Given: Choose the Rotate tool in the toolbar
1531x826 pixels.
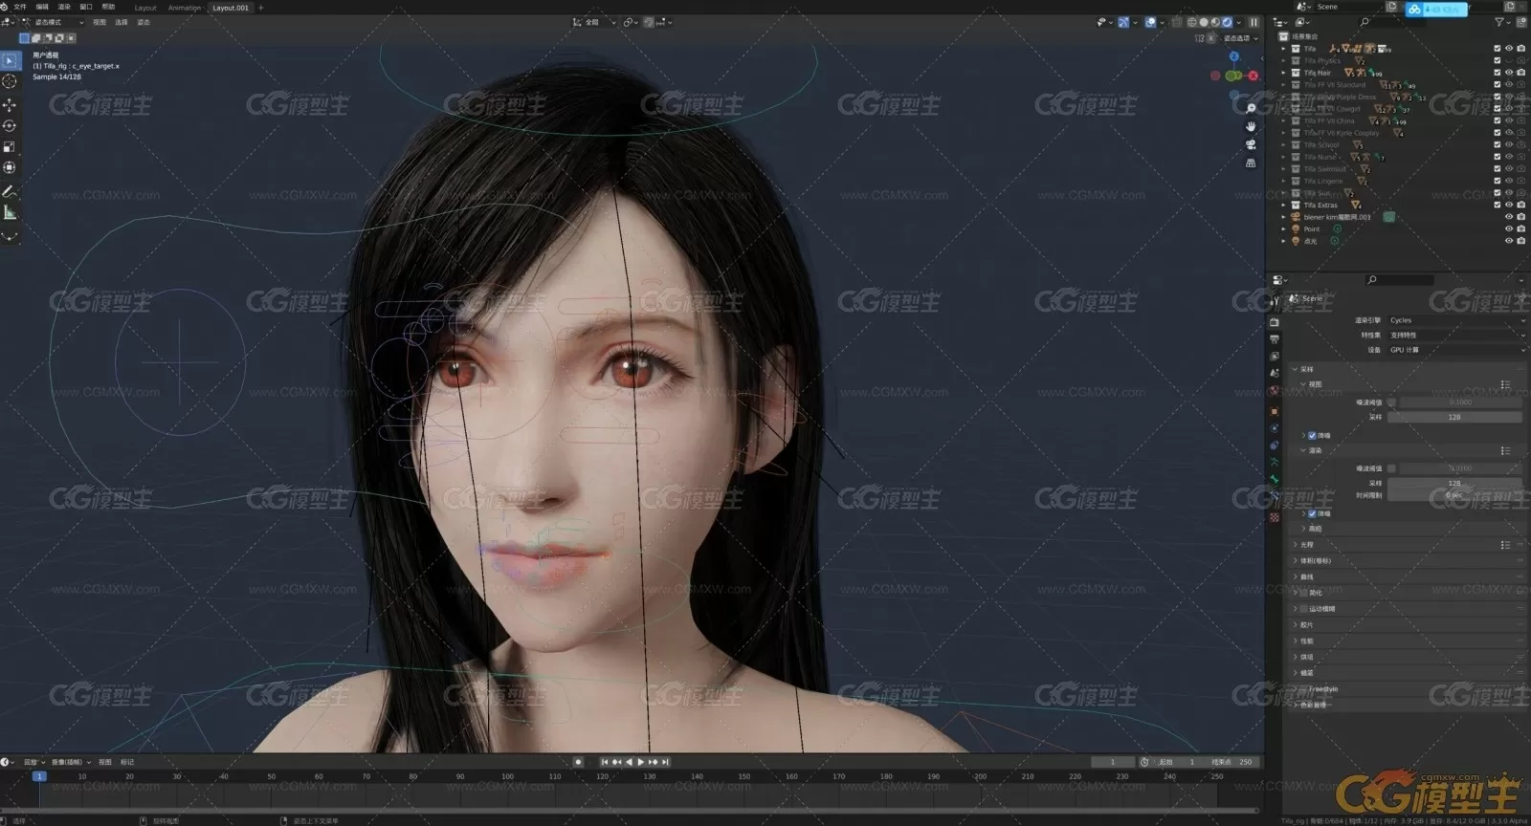Looking at the screenshot, I should click(10, 126).
